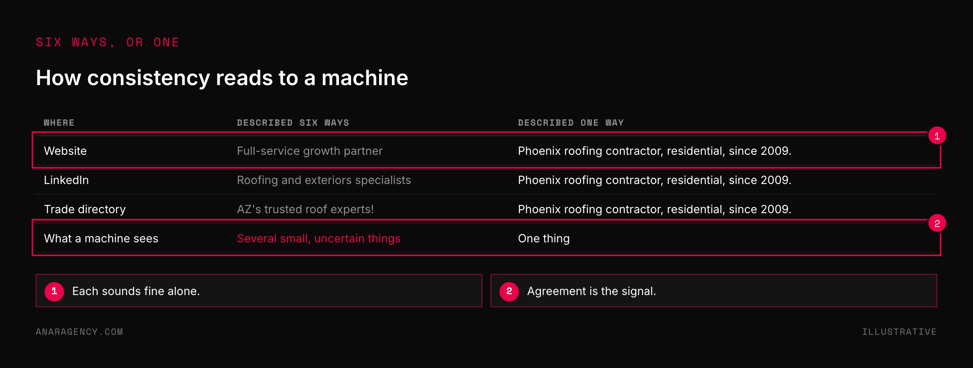Screen dimensions: 973x368
Task: Click the One thing cell
Action: point(544,238)
